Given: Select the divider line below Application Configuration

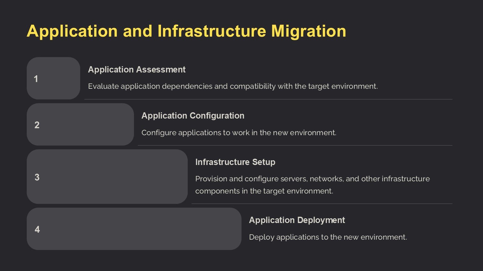Looking at the screenshot, I should click(295, 145).
